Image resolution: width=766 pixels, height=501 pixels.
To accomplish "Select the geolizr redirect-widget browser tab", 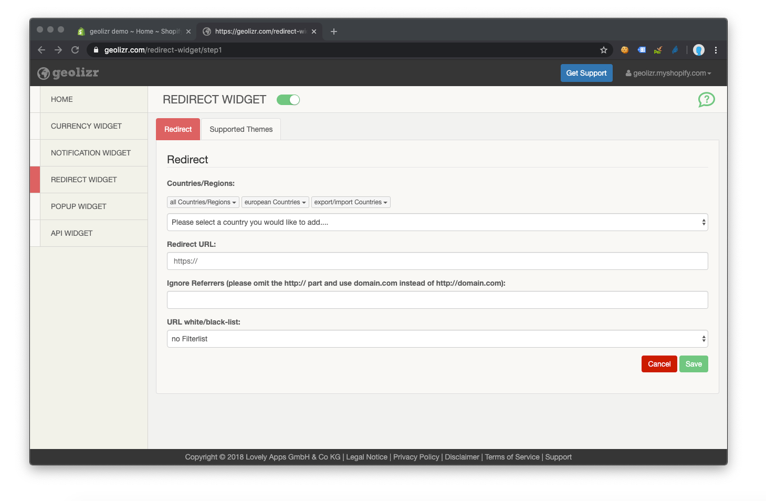I will (260, 32).
